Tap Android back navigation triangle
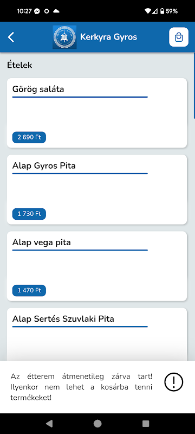 pyautogui.click(x=49, y=423)
